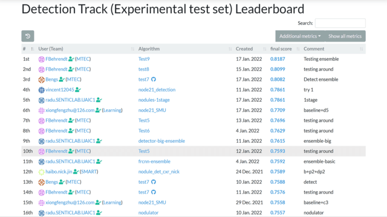The image size is (387, 217).
Task: Click haibo.nick.jin's avatar icon
Action: tap(41, 172)
